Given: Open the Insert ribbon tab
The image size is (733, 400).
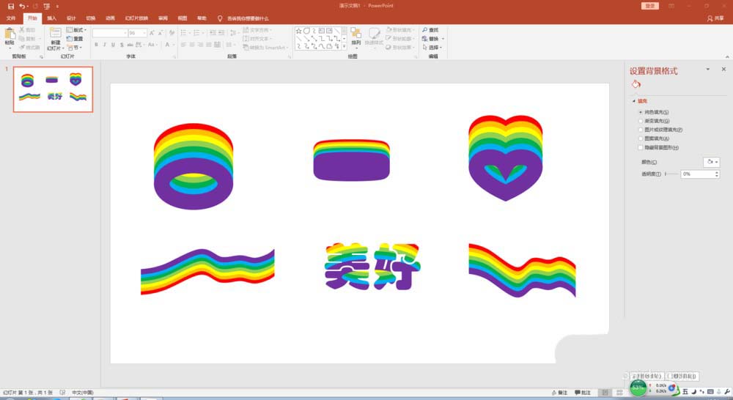Looking at the screenshot, I should [x=51, y=18].
